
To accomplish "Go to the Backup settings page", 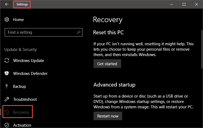I will pos(20,87).
